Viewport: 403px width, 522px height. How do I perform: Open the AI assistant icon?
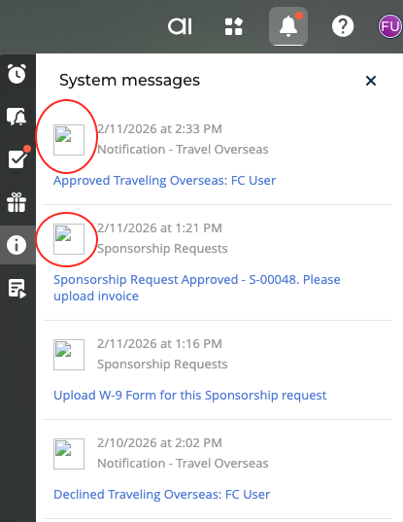point(180,26)
